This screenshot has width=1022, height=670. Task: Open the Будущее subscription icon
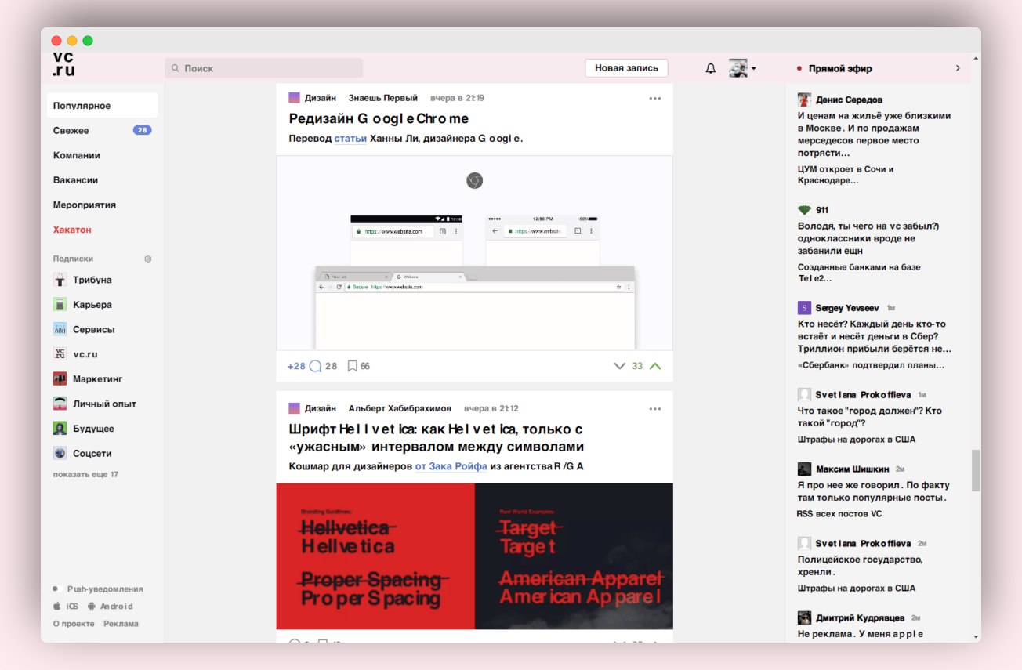click(x=60, y=429)
